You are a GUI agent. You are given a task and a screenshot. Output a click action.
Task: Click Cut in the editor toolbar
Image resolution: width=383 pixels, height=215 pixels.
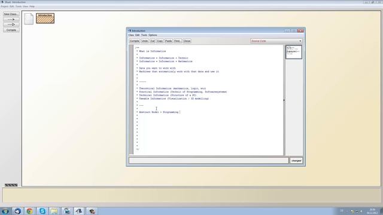click(x=153, y=41)
